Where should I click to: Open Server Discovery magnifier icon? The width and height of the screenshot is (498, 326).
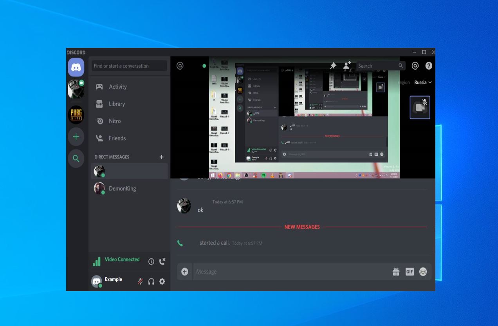76,158
